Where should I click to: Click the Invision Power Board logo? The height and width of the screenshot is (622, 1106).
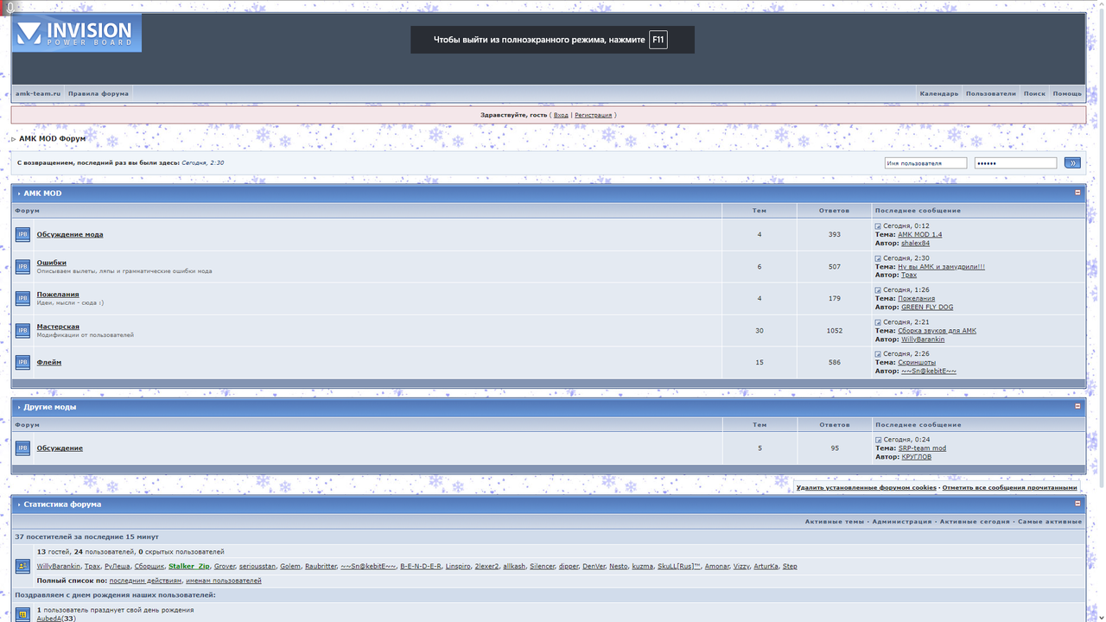pyautogui.click(x=77, y=33)
